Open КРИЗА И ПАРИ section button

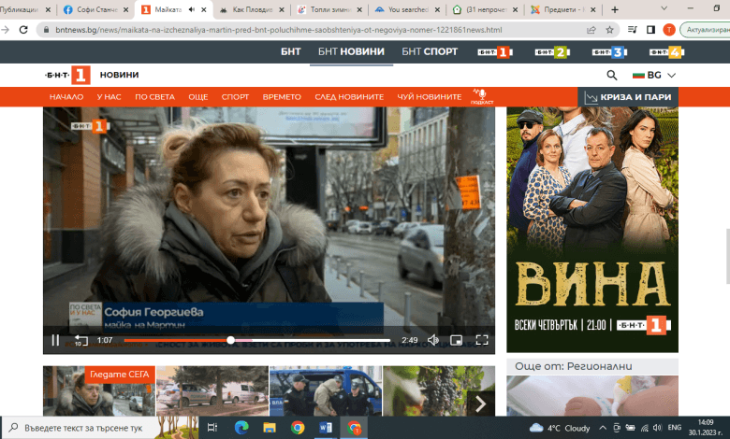(628, 97)
